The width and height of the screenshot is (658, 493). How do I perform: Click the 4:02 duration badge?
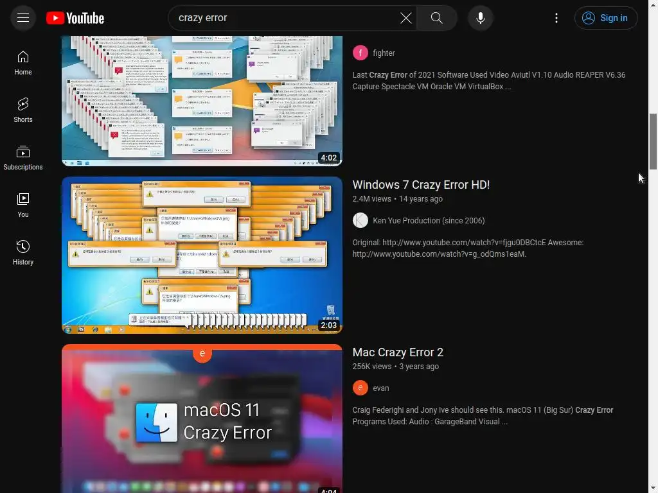pos(328,158)
